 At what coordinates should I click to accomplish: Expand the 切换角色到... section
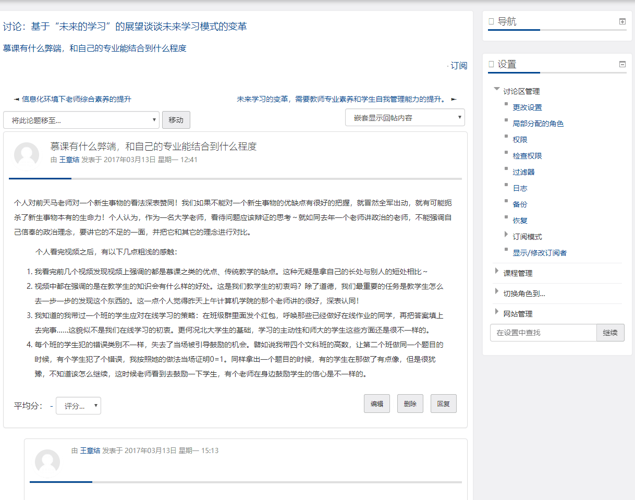[496, 291]
